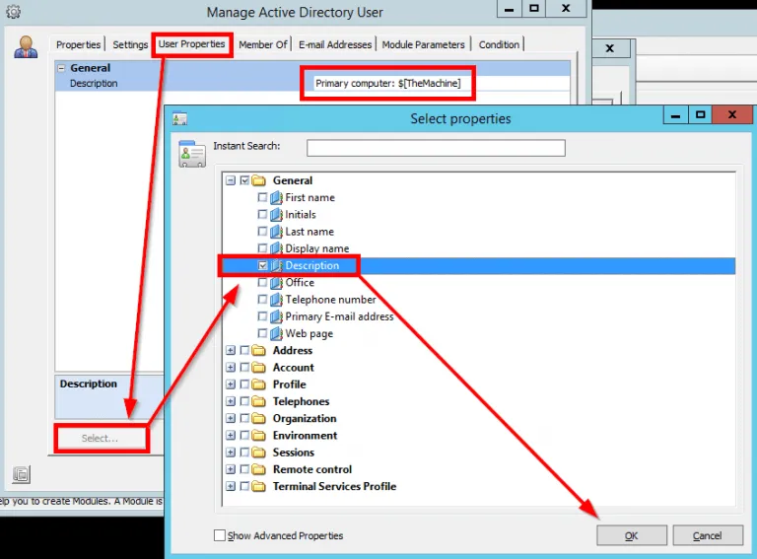Check the Last name checkbox

pos(262,232)
